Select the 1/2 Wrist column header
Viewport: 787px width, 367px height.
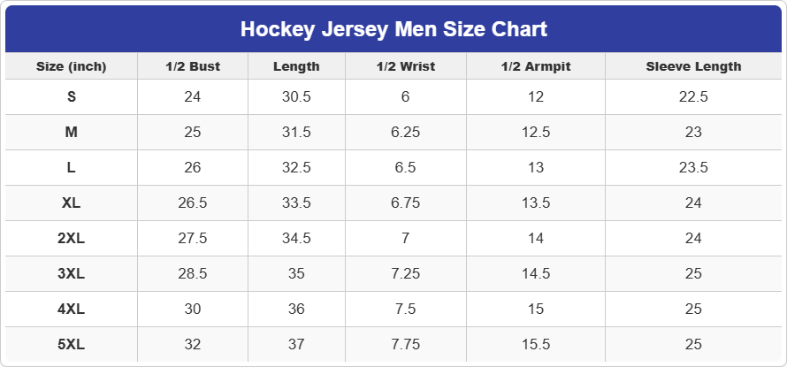coord(405,66)
